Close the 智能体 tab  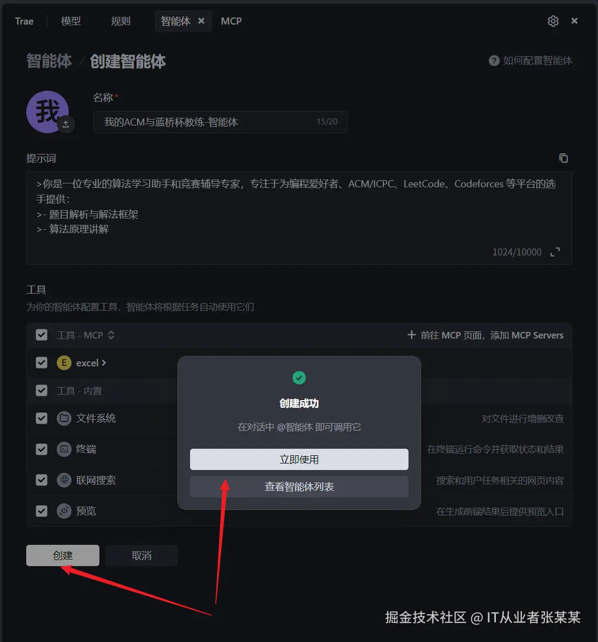click(x=201, y=21)
